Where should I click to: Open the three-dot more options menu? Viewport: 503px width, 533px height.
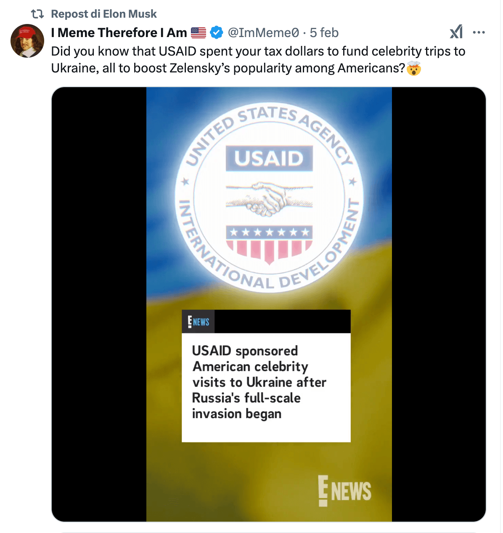[479, 32]
